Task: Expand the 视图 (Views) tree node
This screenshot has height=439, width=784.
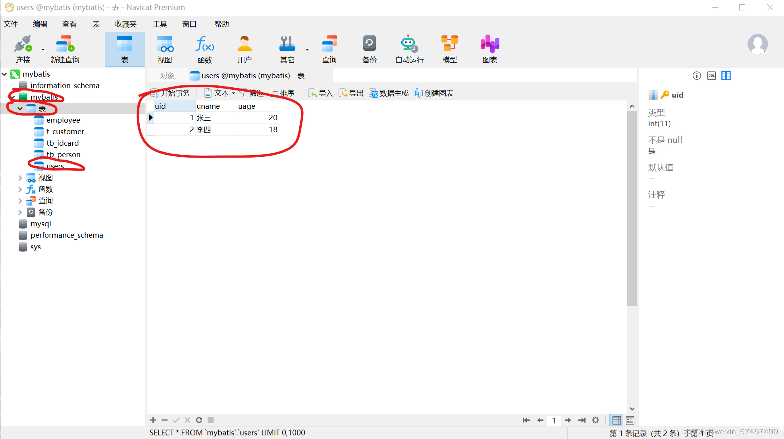Action: tap(20, 178)
